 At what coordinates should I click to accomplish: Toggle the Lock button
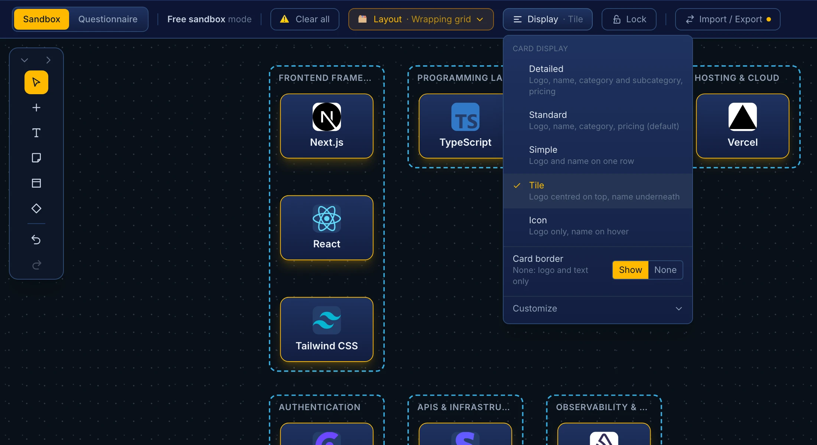coord(629,19)
